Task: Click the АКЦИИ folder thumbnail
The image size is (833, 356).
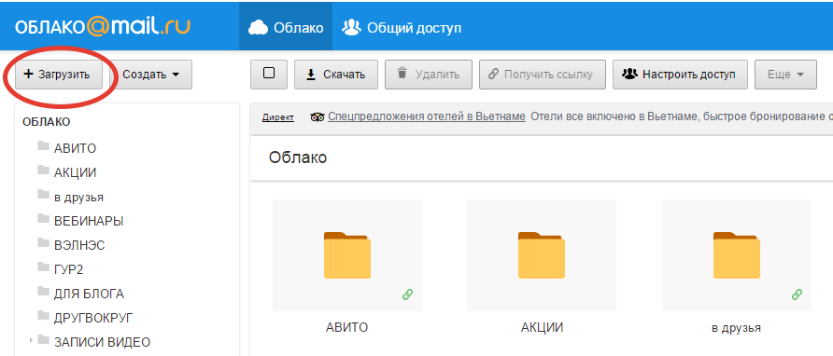Action: click(x=542, y=255)
